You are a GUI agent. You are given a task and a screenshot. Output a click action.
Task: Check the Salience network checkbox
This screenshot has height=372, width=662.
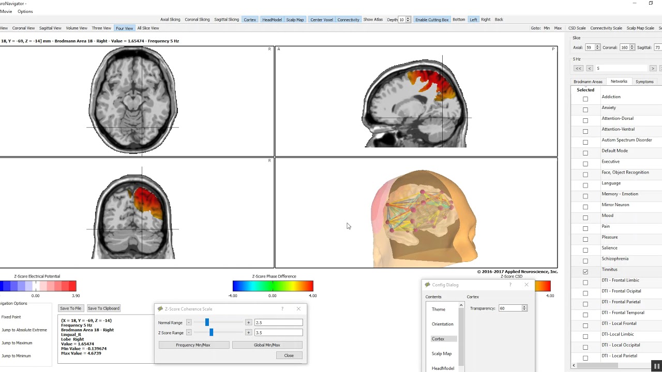pos(585,250)
